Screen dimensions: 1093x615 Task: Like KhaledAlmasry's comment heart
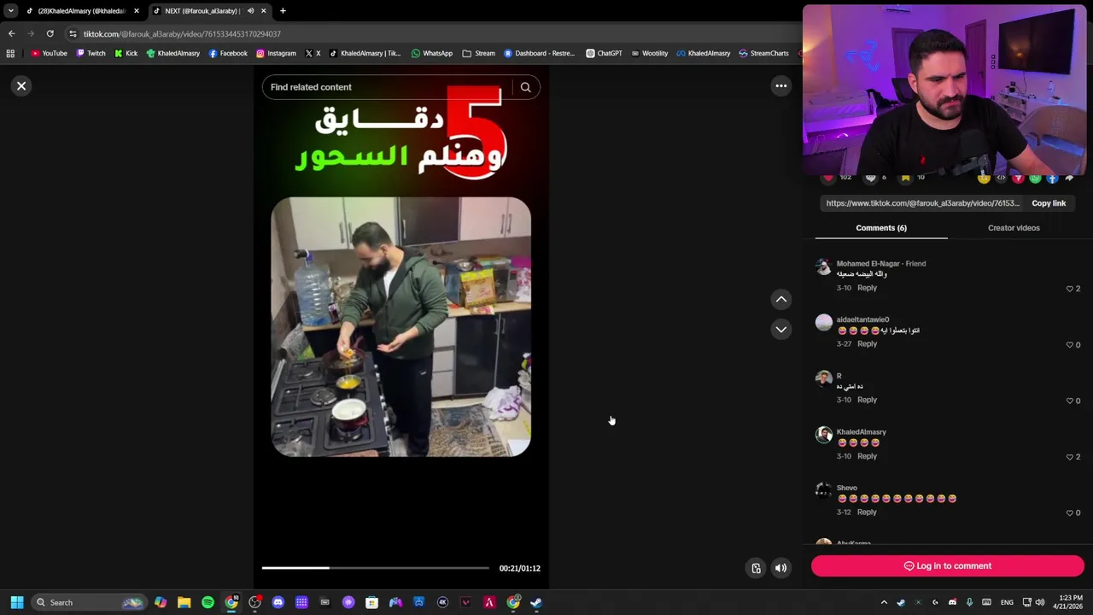click(x=1070, y=457)
